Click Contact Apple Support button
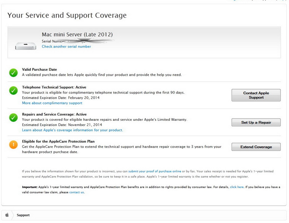 pyautogui.click(x=256, y=95)
